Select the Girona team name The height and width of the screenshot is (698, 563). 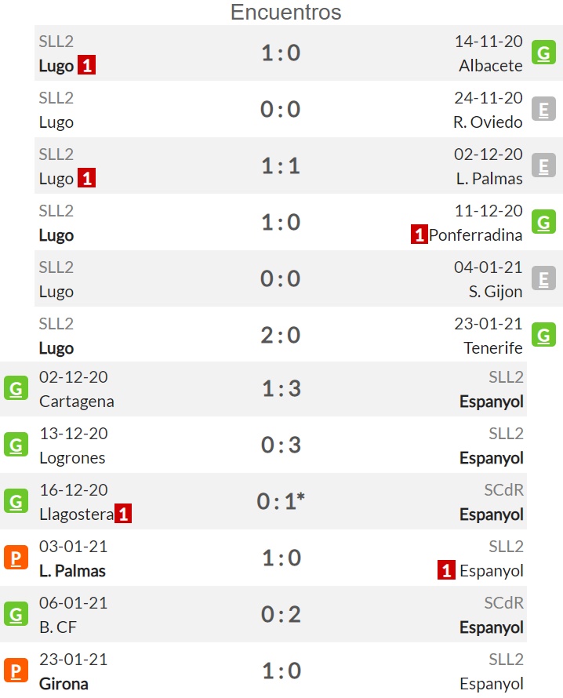click(x=64, y=684)
